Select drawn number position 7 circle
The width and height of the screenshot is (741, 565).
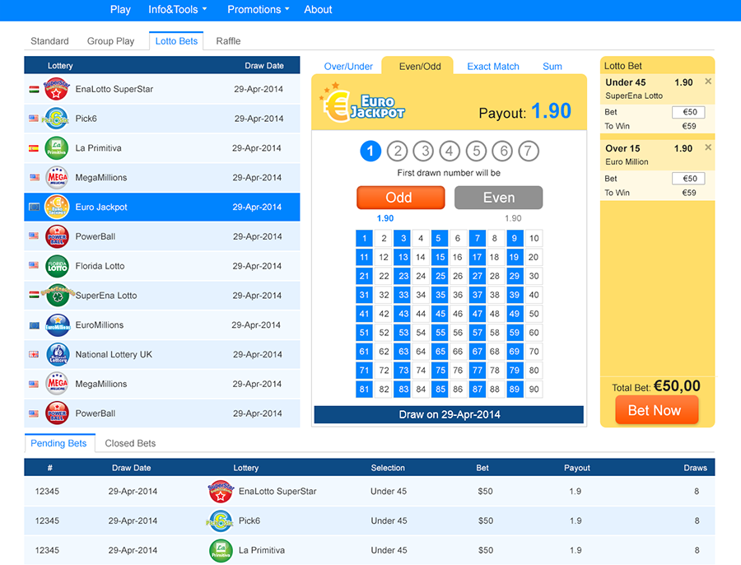point(529,151)
